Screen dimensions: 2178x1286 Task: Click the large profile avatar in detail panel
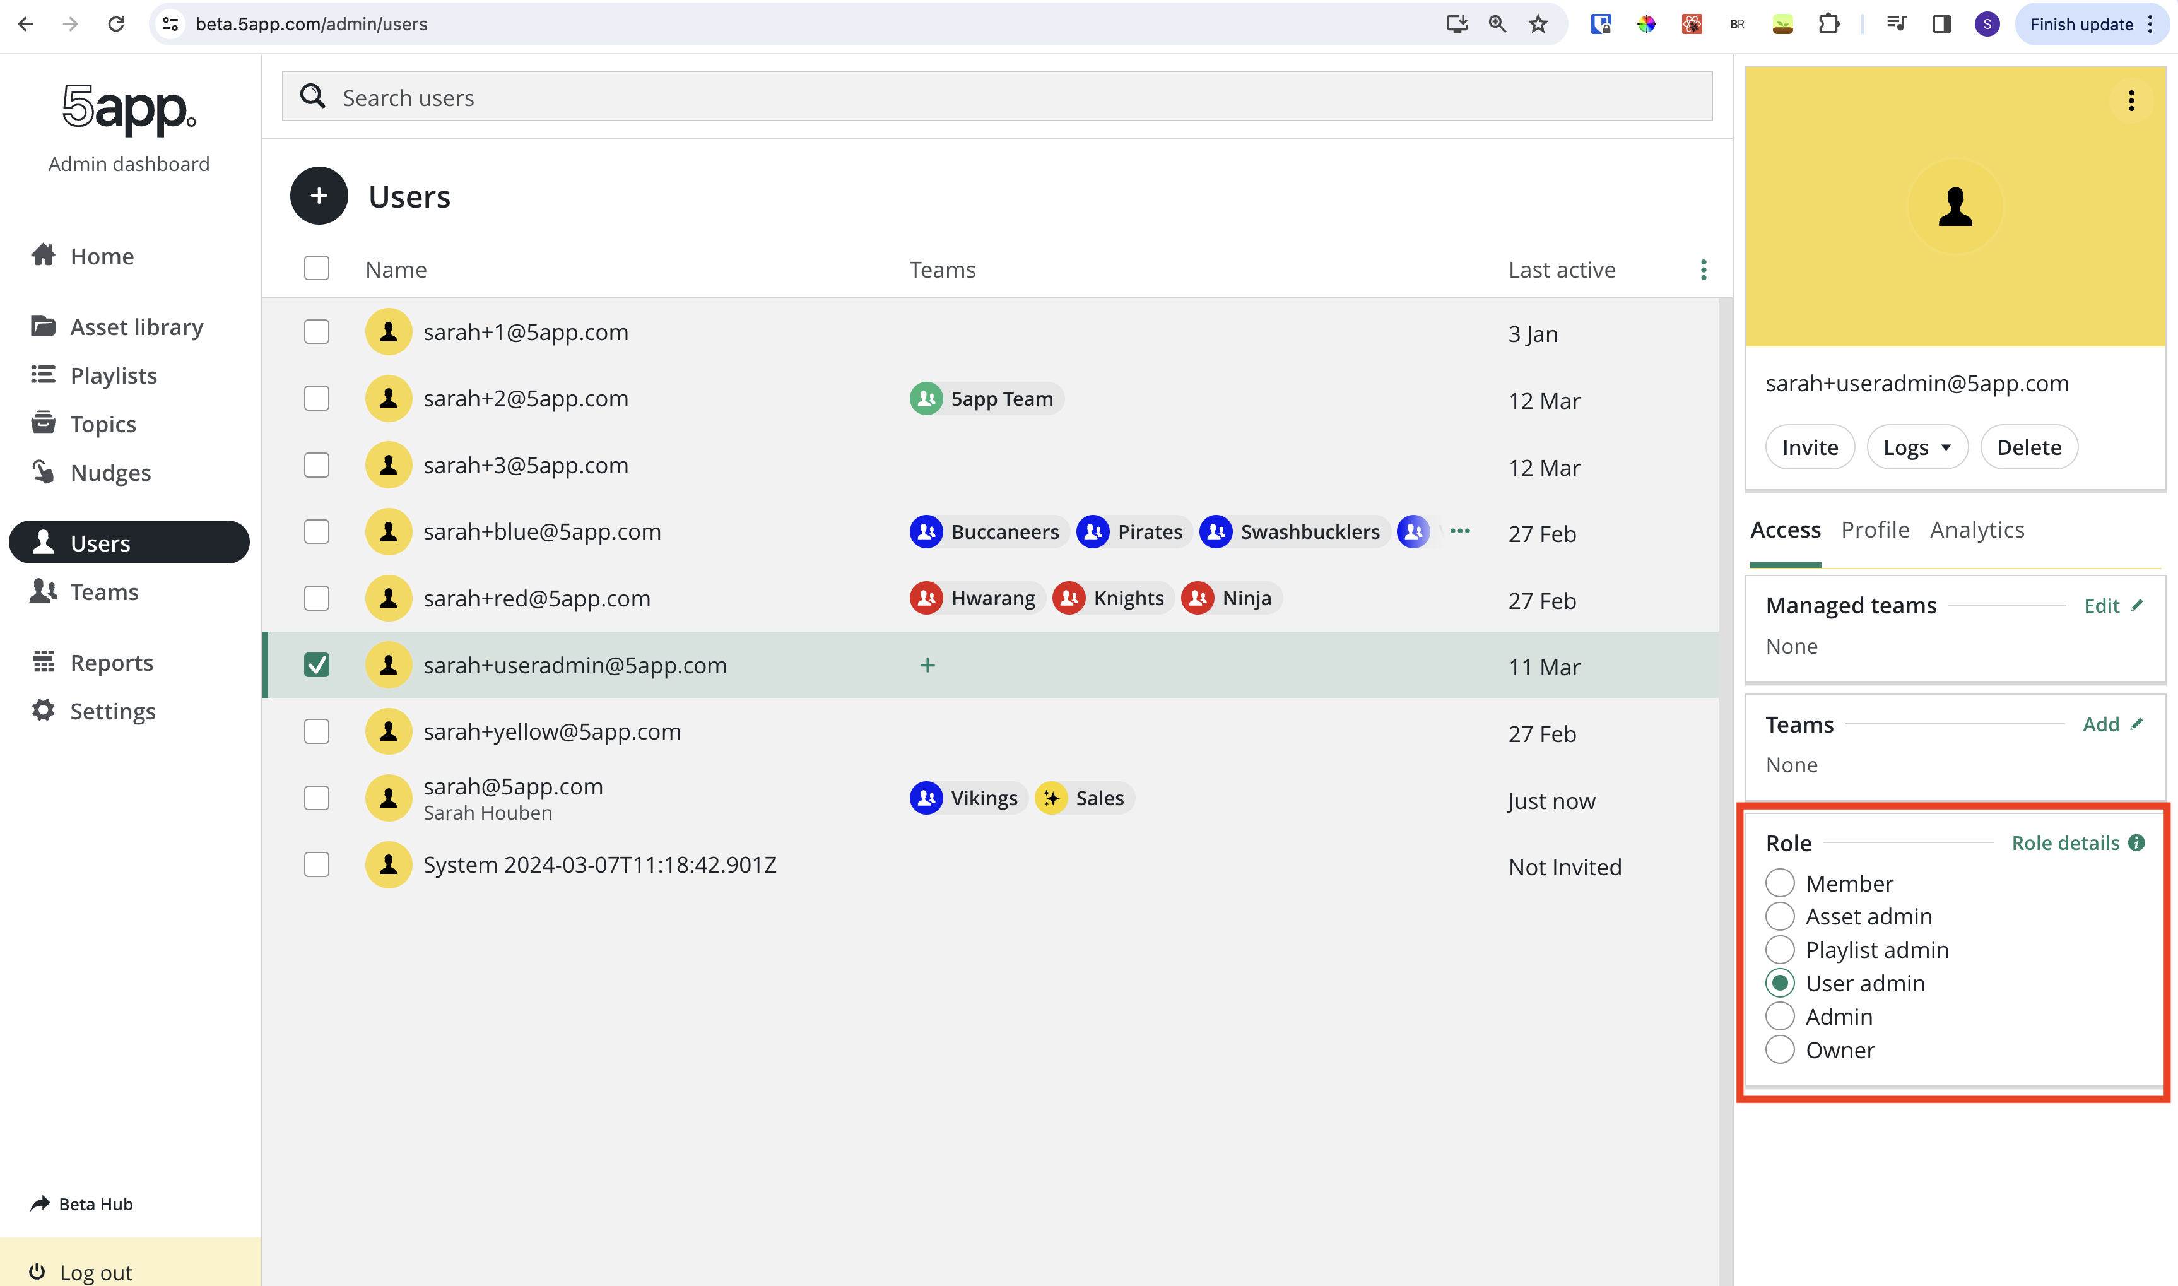tap(1955, 207)
